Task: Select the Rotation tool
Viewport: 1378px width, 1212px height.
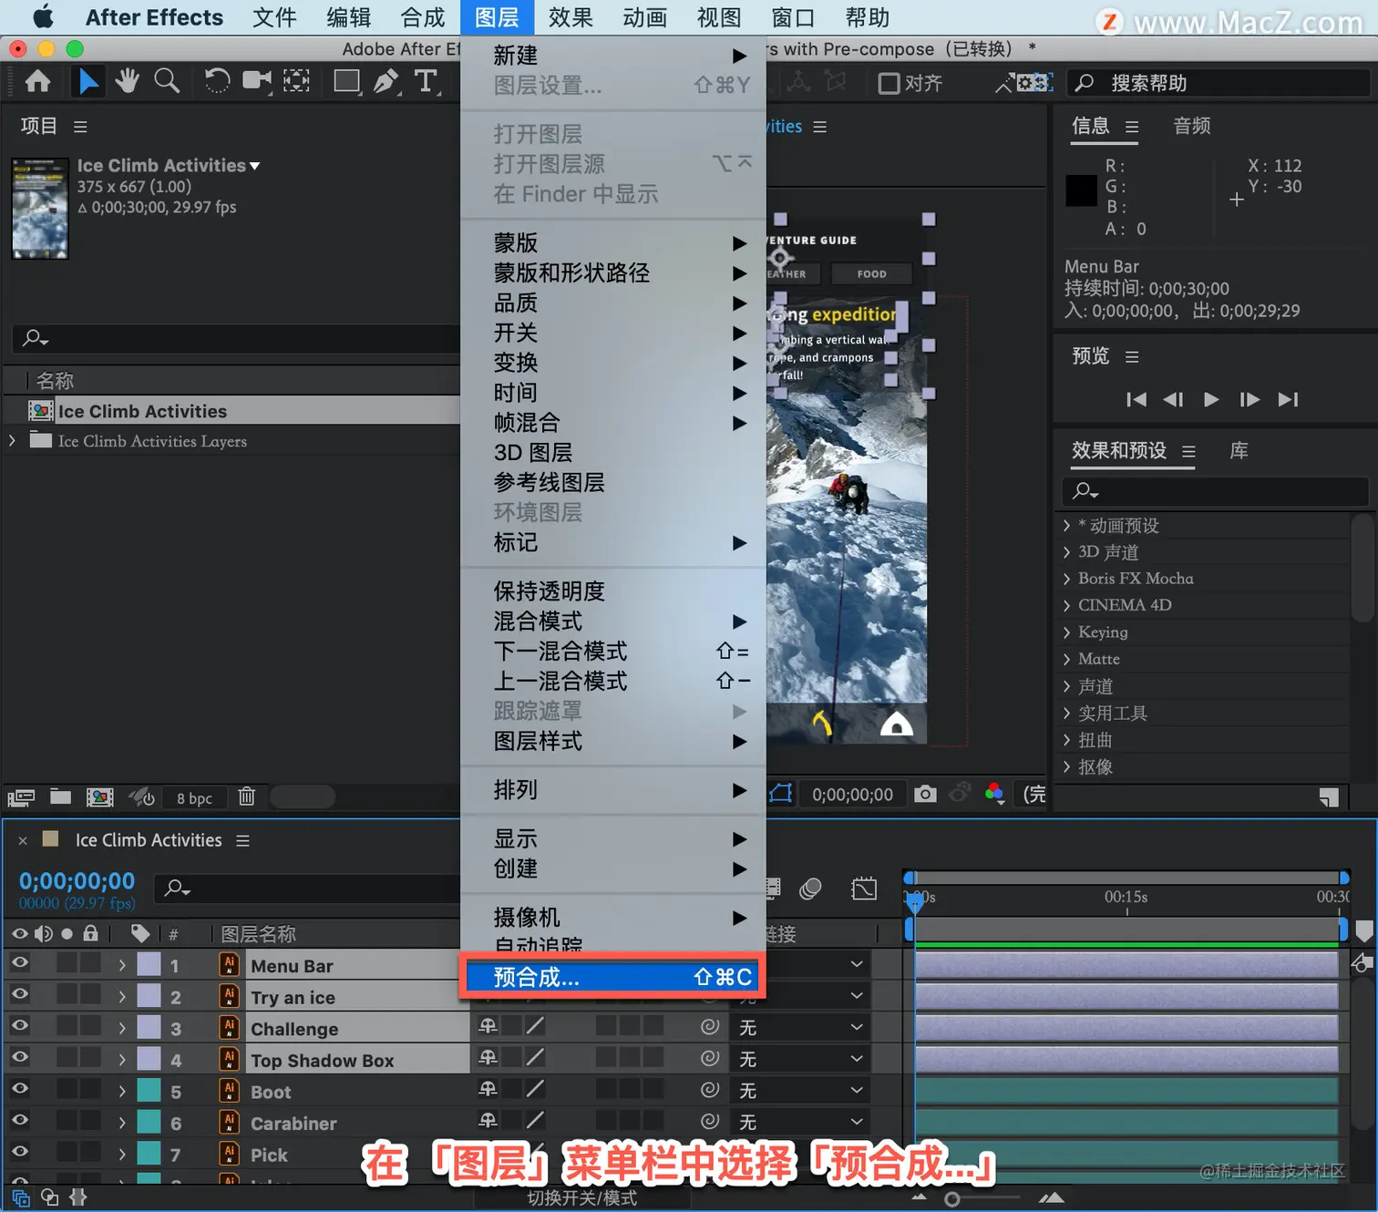Action: tap(217, 82)
